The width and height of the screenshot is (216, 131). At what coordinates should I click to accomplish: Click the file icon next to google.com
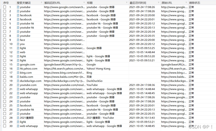18,64
